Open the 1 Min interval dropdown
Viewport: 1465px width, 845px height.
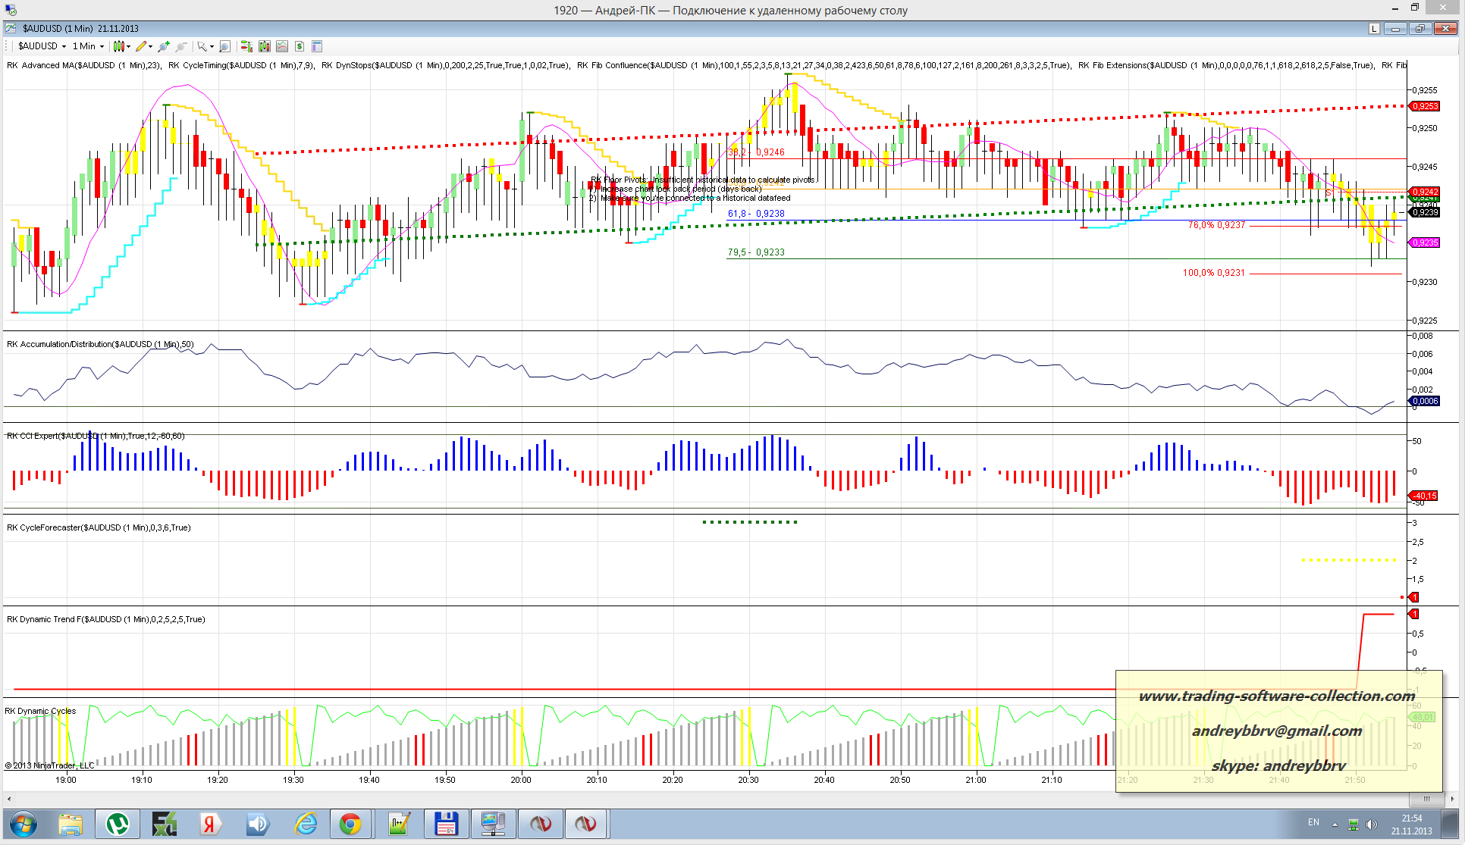[102, 46]
